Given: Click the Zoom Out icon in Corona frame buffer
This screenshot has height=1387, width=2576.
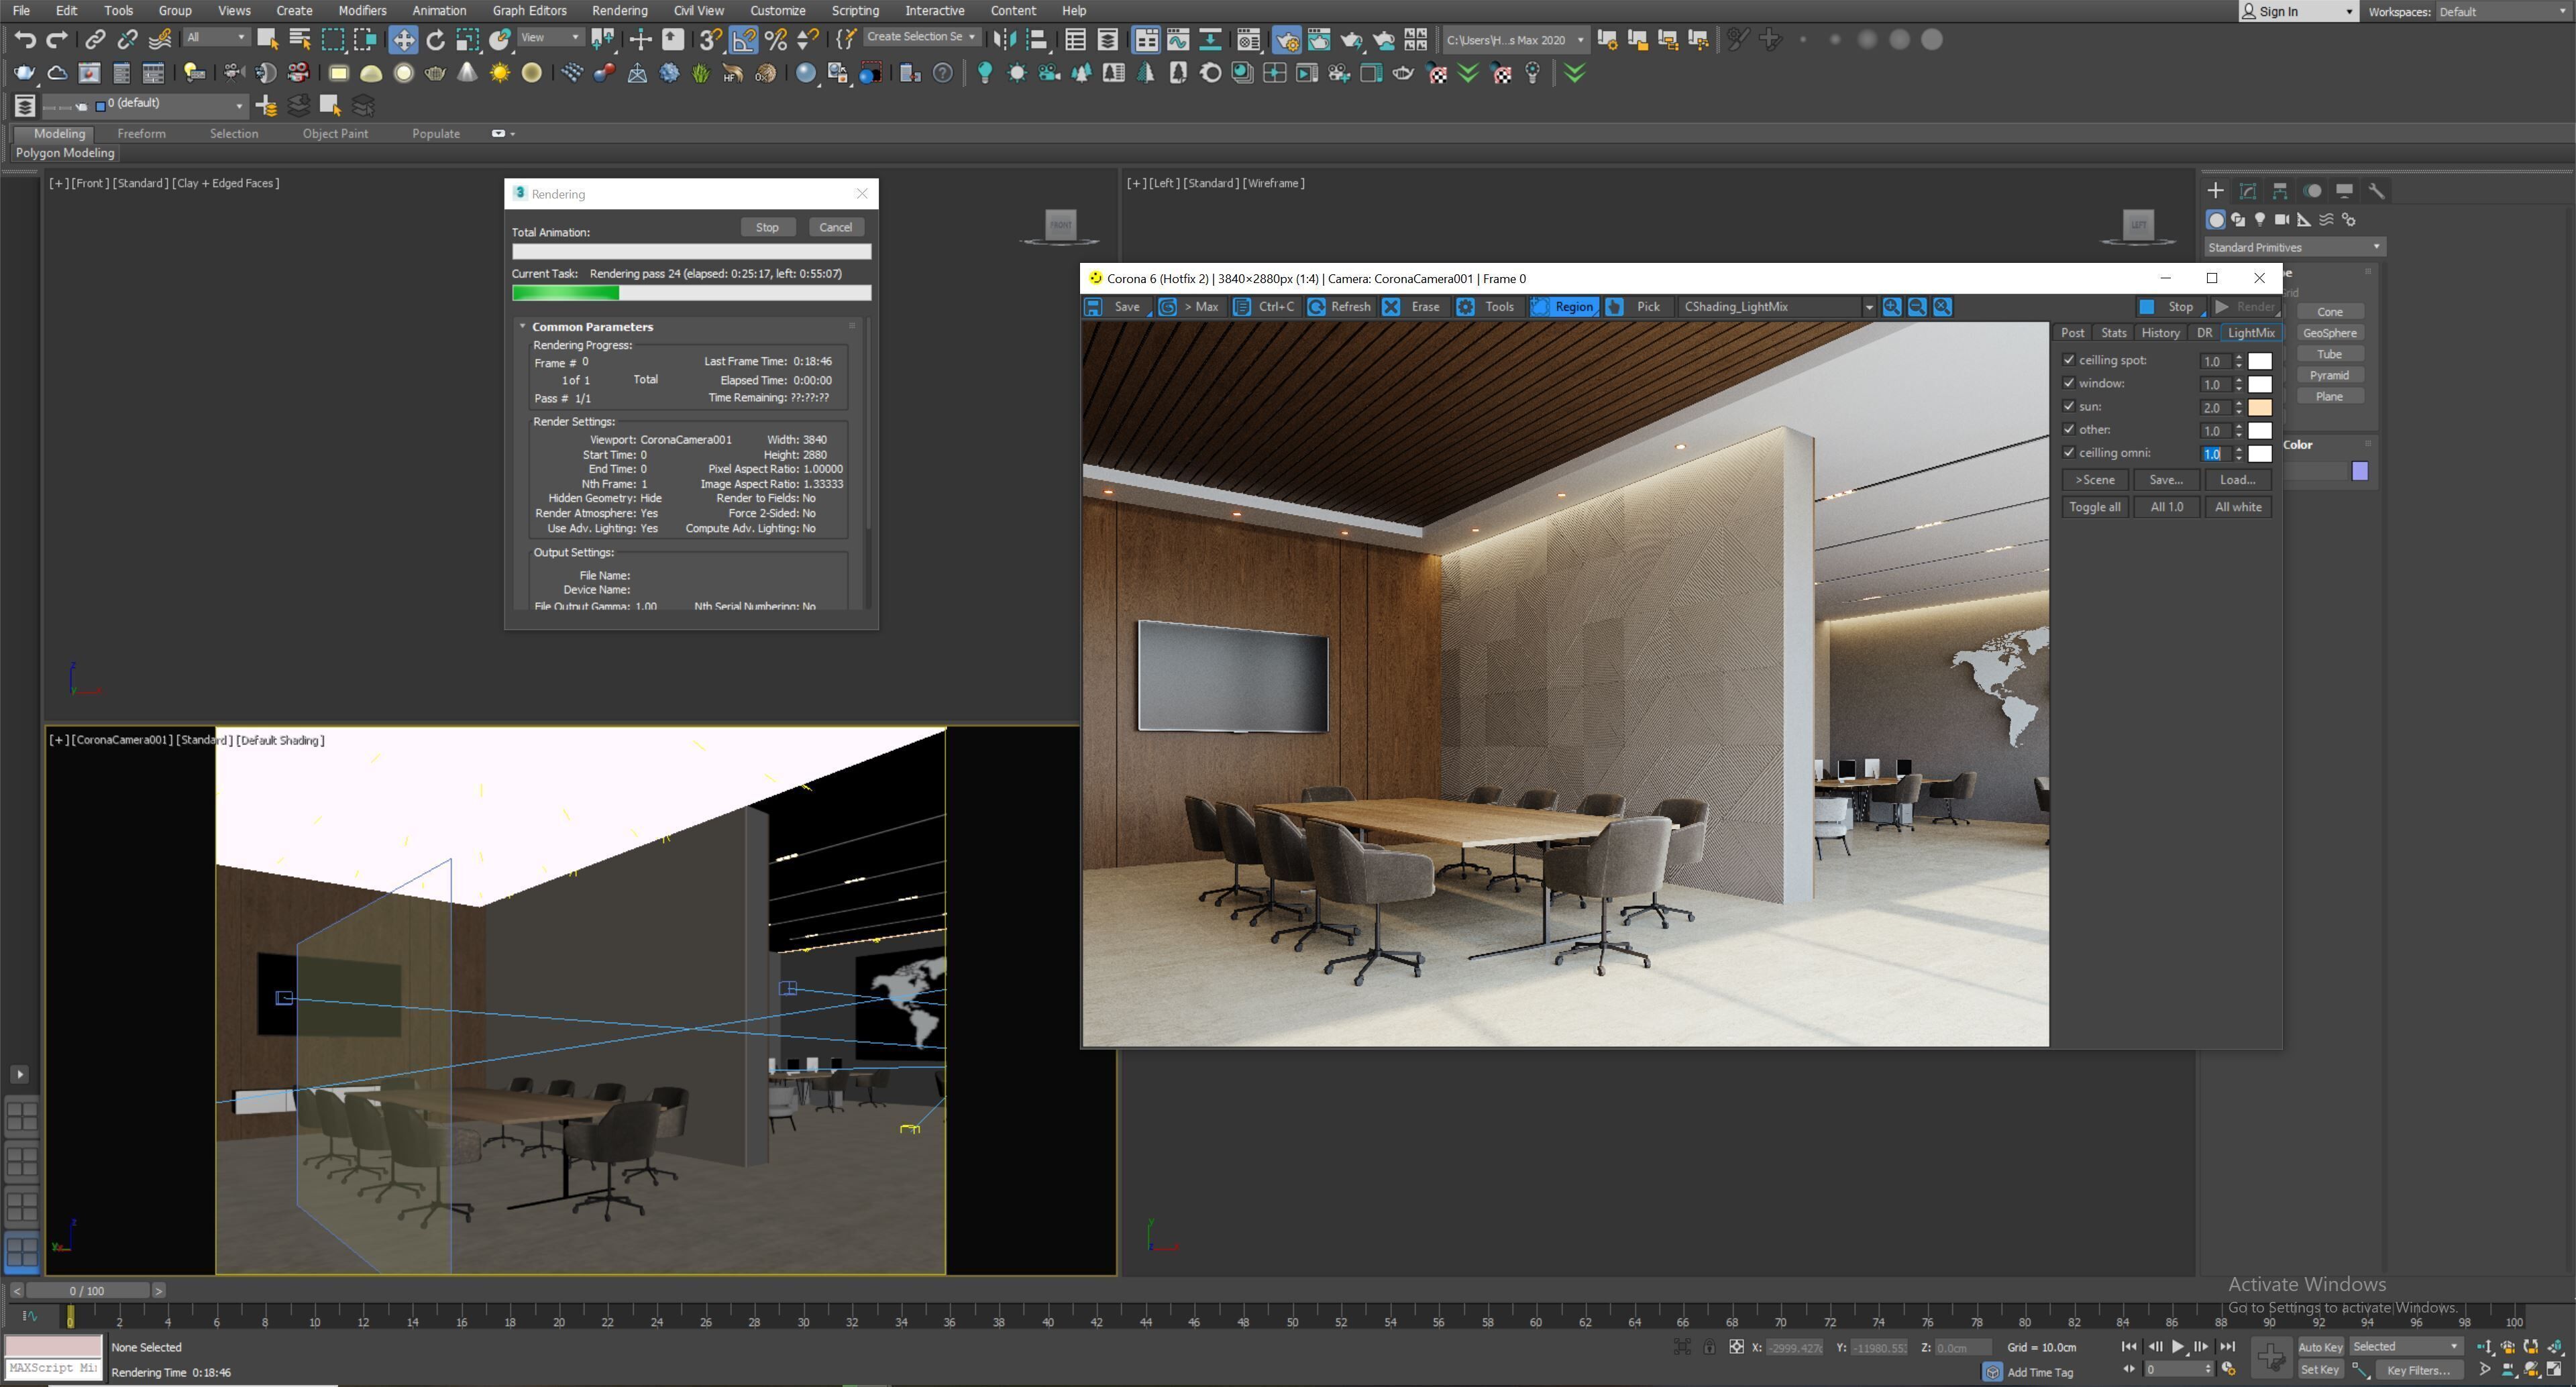Looking at the screenshot, I should pos(1917,307).
